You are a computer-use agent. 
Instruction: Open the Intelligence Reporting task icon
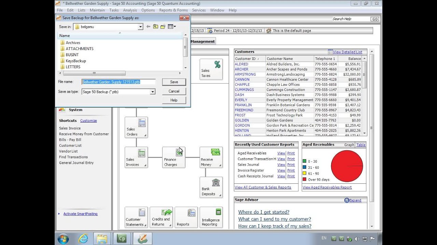coord(211,217)
